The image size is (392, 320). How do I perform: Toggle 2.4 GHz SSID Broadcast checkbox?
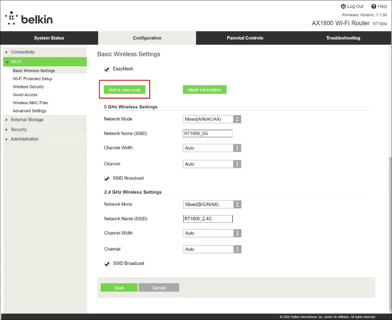(x=107, y=264)
